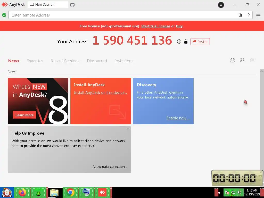Click the stopwatch widget digits

coord(234,178)
